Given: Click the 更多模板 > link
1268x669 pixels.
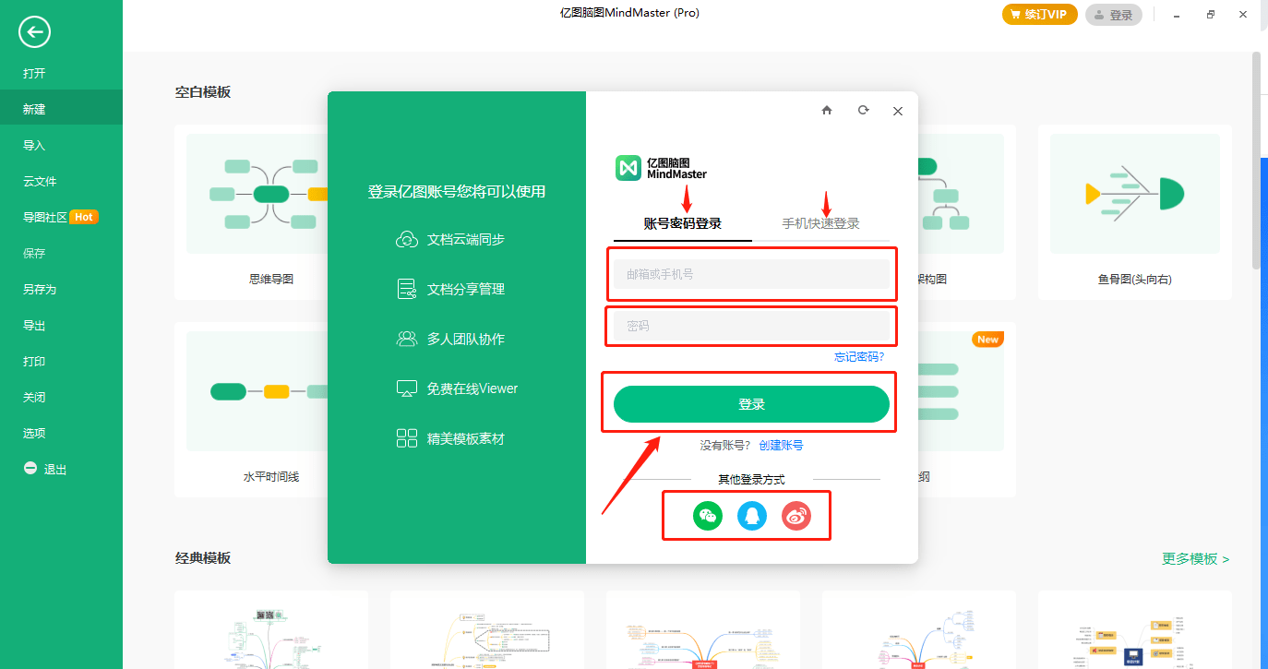Looking at the screenshot, I should pyautogui.click(x=1196, y=558).
